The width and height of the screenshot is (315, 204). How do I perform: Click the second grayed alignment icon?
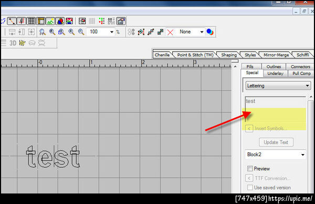[22, 32]
